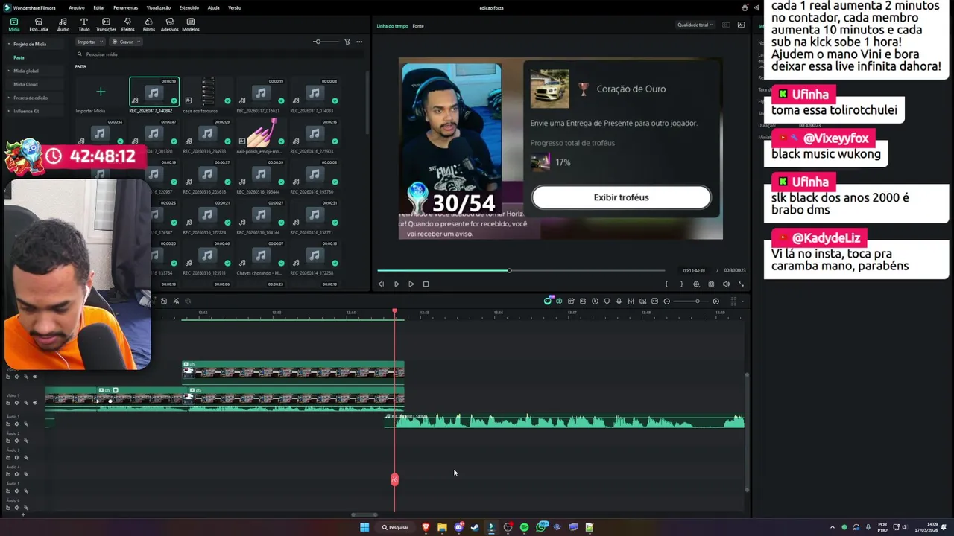
Task: Open the Arquivo menu
Action: (x=76, y=7)
